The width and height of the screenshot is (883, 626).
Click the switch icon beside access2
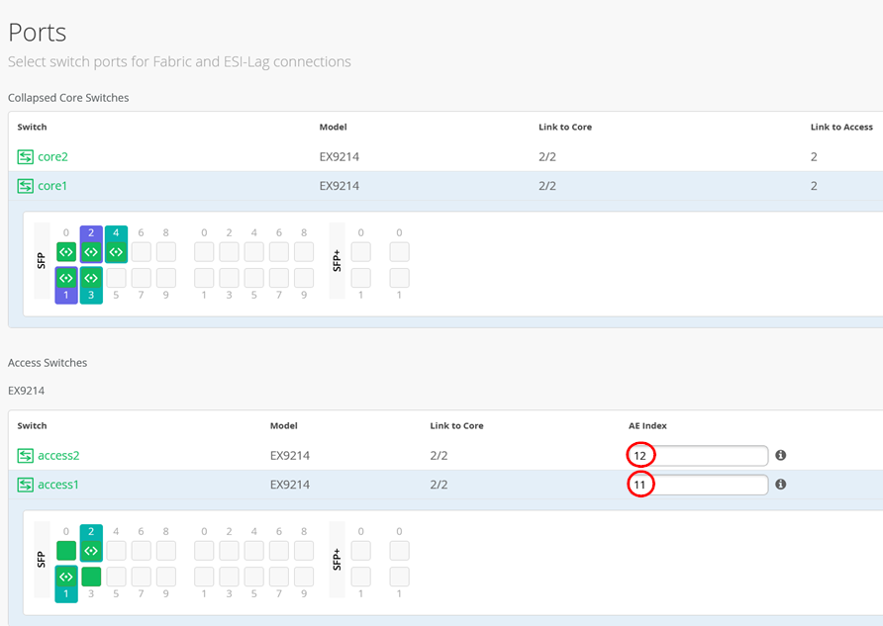26,456
